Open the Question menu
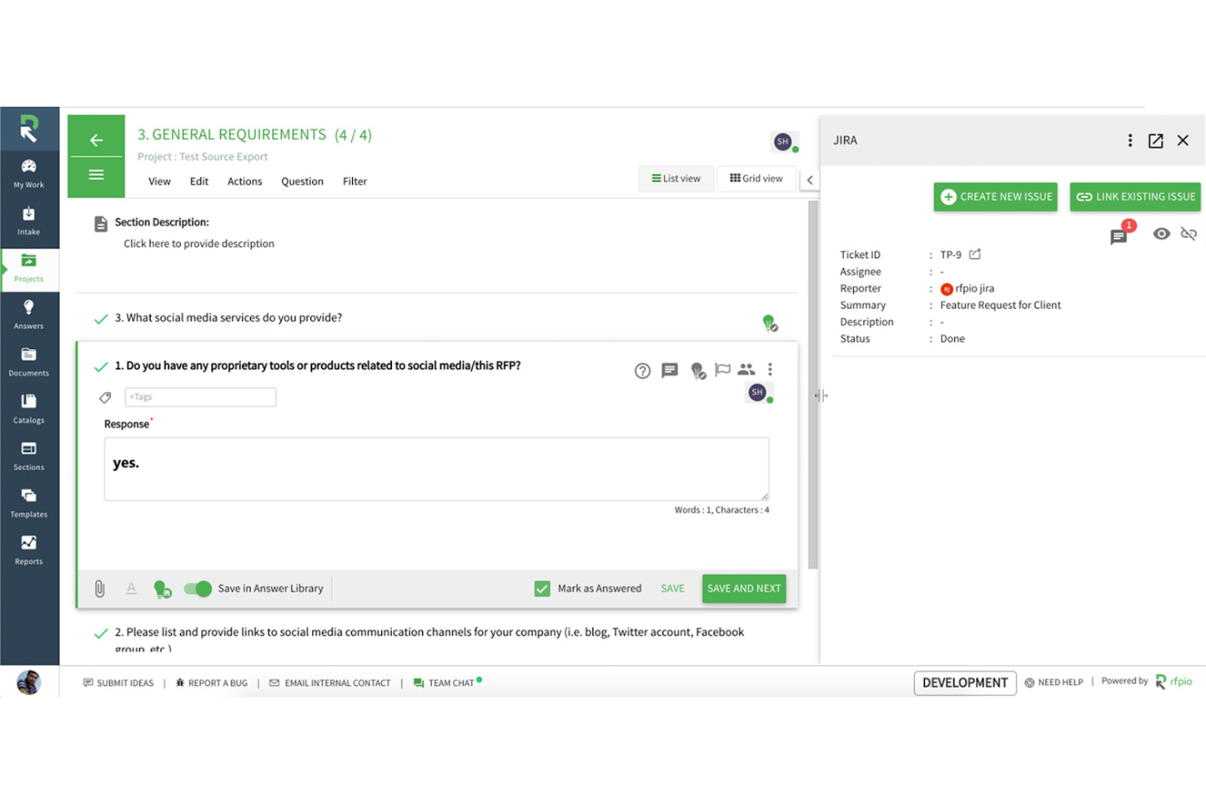 click(302, 182)
